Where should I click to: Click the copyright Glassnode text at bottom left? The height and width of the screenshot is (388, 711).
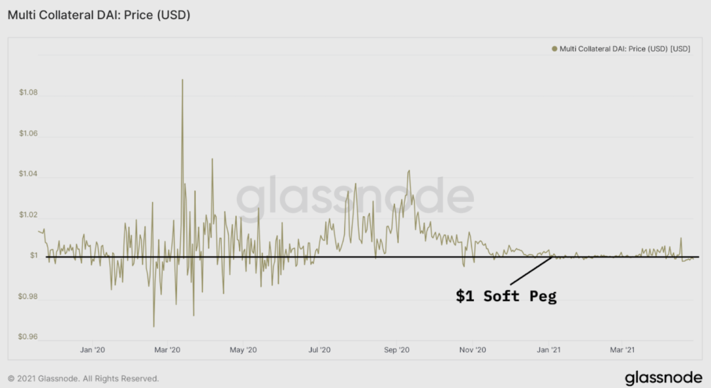click(x=84, y=379)
